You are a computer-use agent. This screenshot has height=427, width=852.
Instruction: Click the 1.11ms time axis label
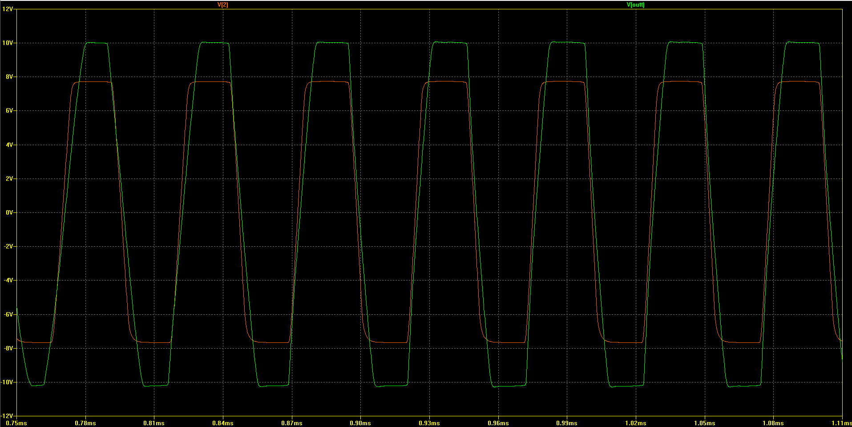coord(841,423)
